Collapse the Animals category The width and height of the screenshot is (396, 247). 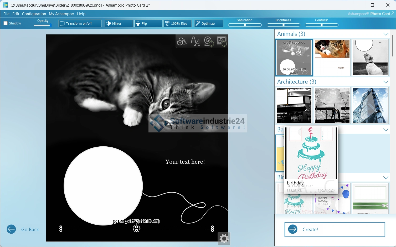pos(385,34)
